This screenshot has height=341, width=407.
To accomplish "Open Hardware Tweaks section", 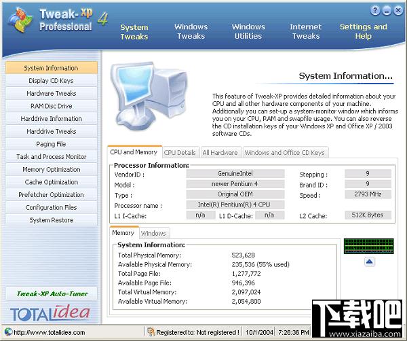I will click(51, 93).
